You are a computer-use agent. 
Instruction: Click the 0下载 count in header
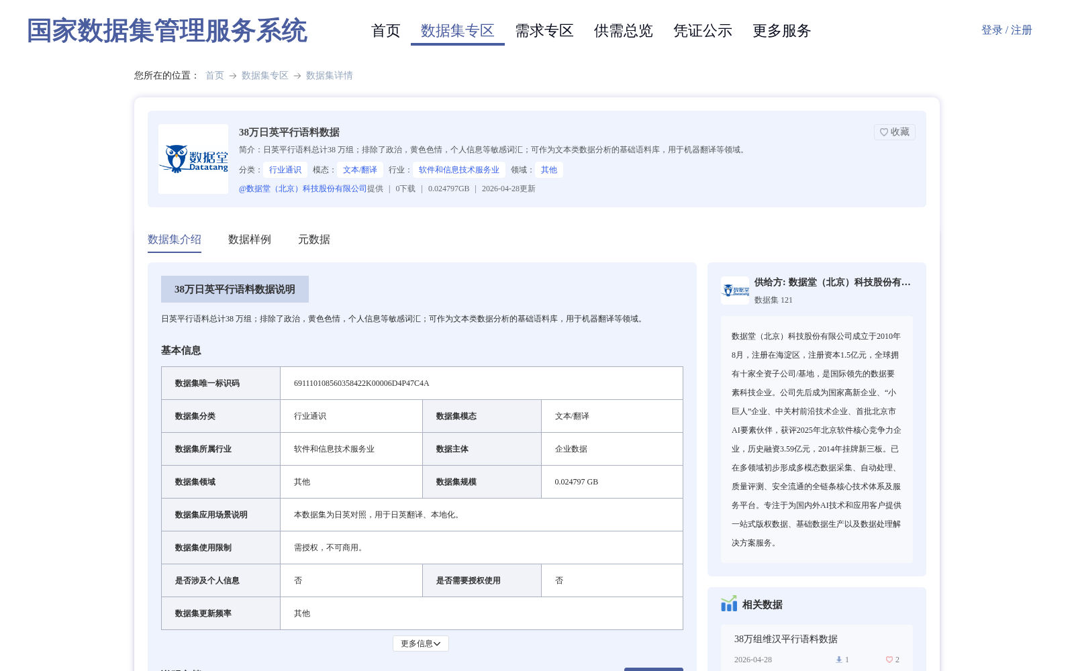[405, 189]
